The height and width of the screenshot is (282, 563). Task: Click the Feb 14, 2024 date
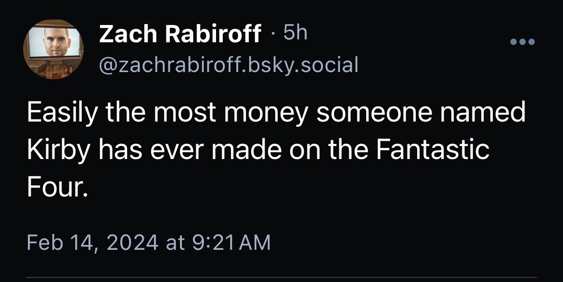(x=92, y=242)
